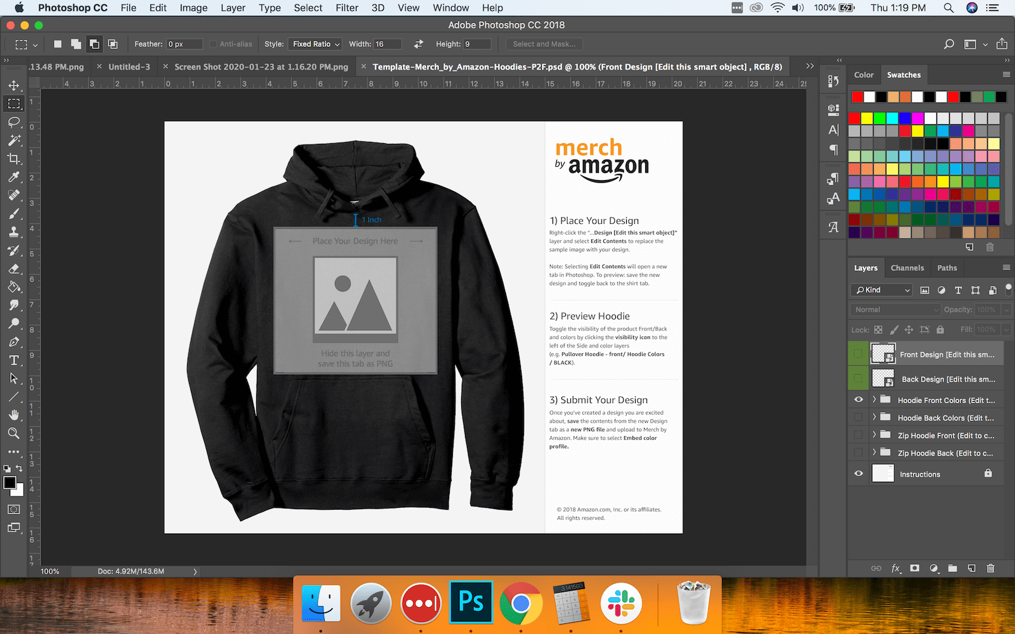Open the Filter menu
Viewport: 1015px width, 634px height.
tap(347, 8)
